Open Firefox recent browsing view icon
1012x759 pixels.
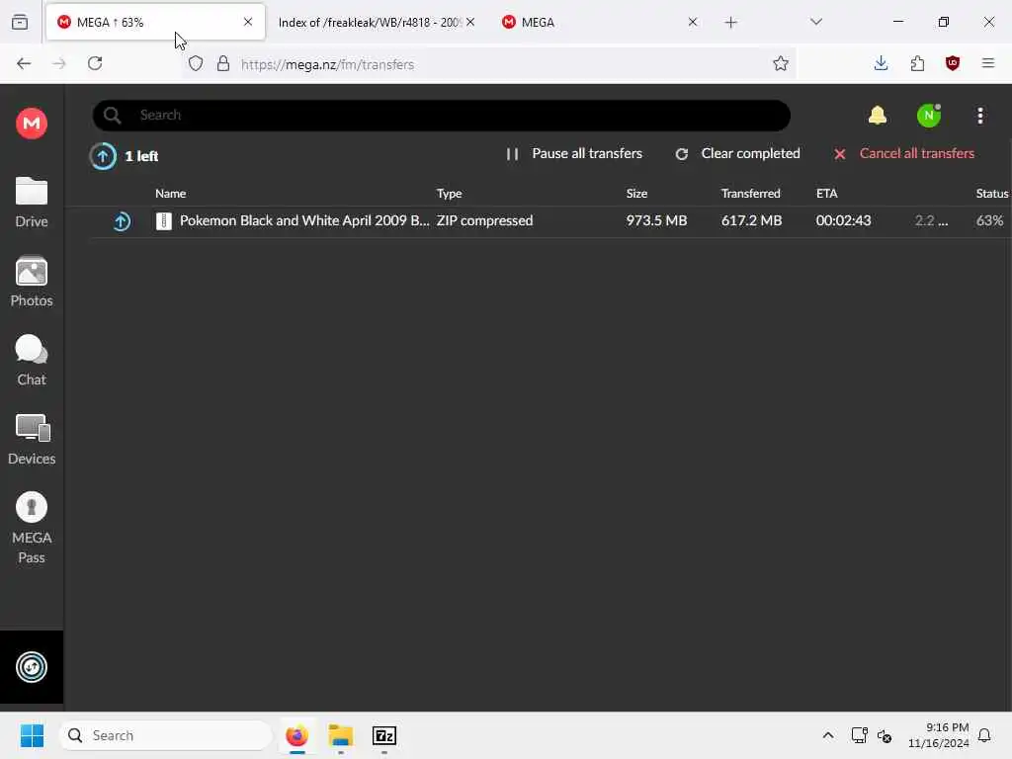tap(20, 22)
